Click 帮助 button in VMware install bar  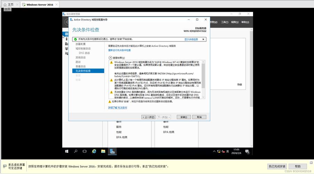(x=298, y=166)
